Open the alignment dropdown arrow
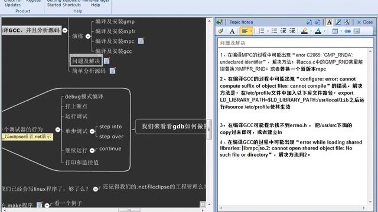The image size is (378, 212). pos(251,31)
